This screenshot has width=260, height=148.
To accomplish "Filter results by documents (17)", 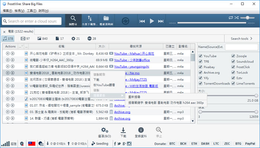I will click(x=59, y=39).
